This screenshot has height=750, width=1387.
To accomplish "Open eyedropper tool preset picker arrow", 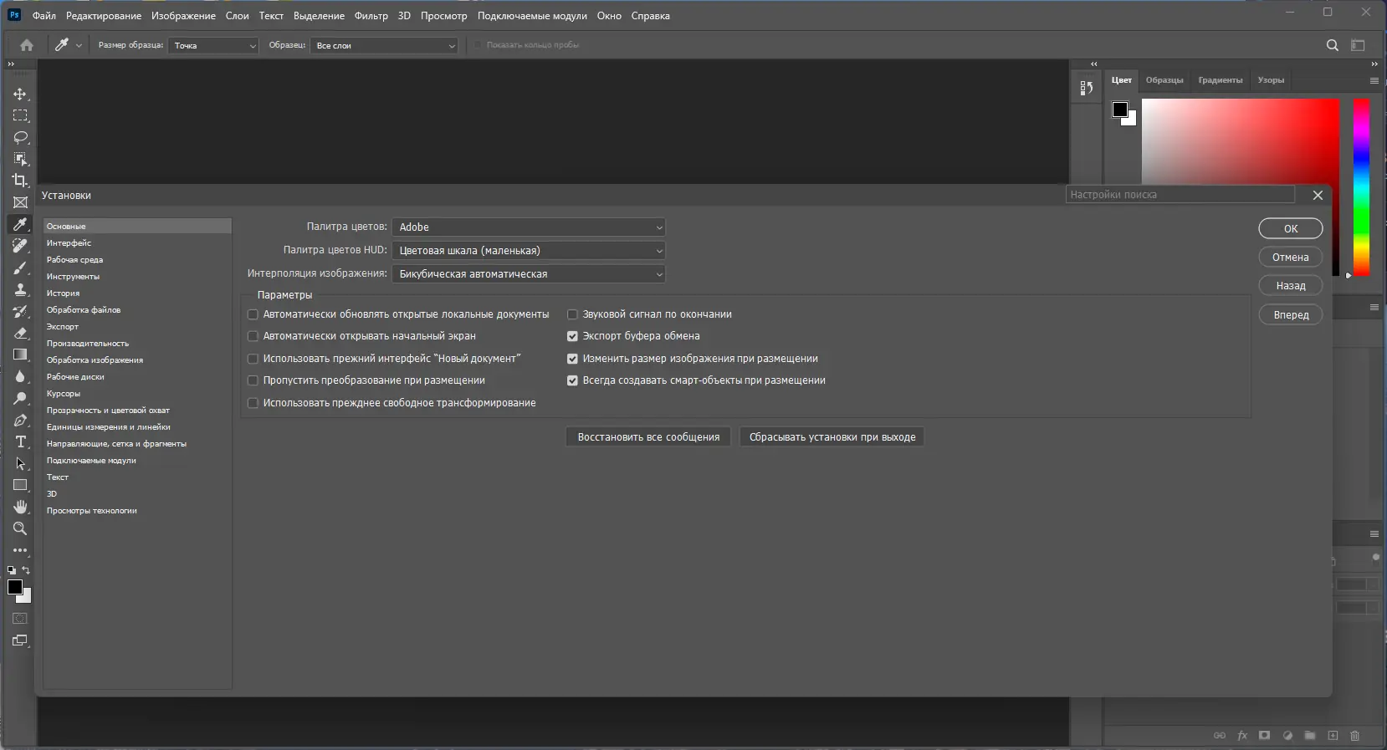I will (x=79, y=46).
